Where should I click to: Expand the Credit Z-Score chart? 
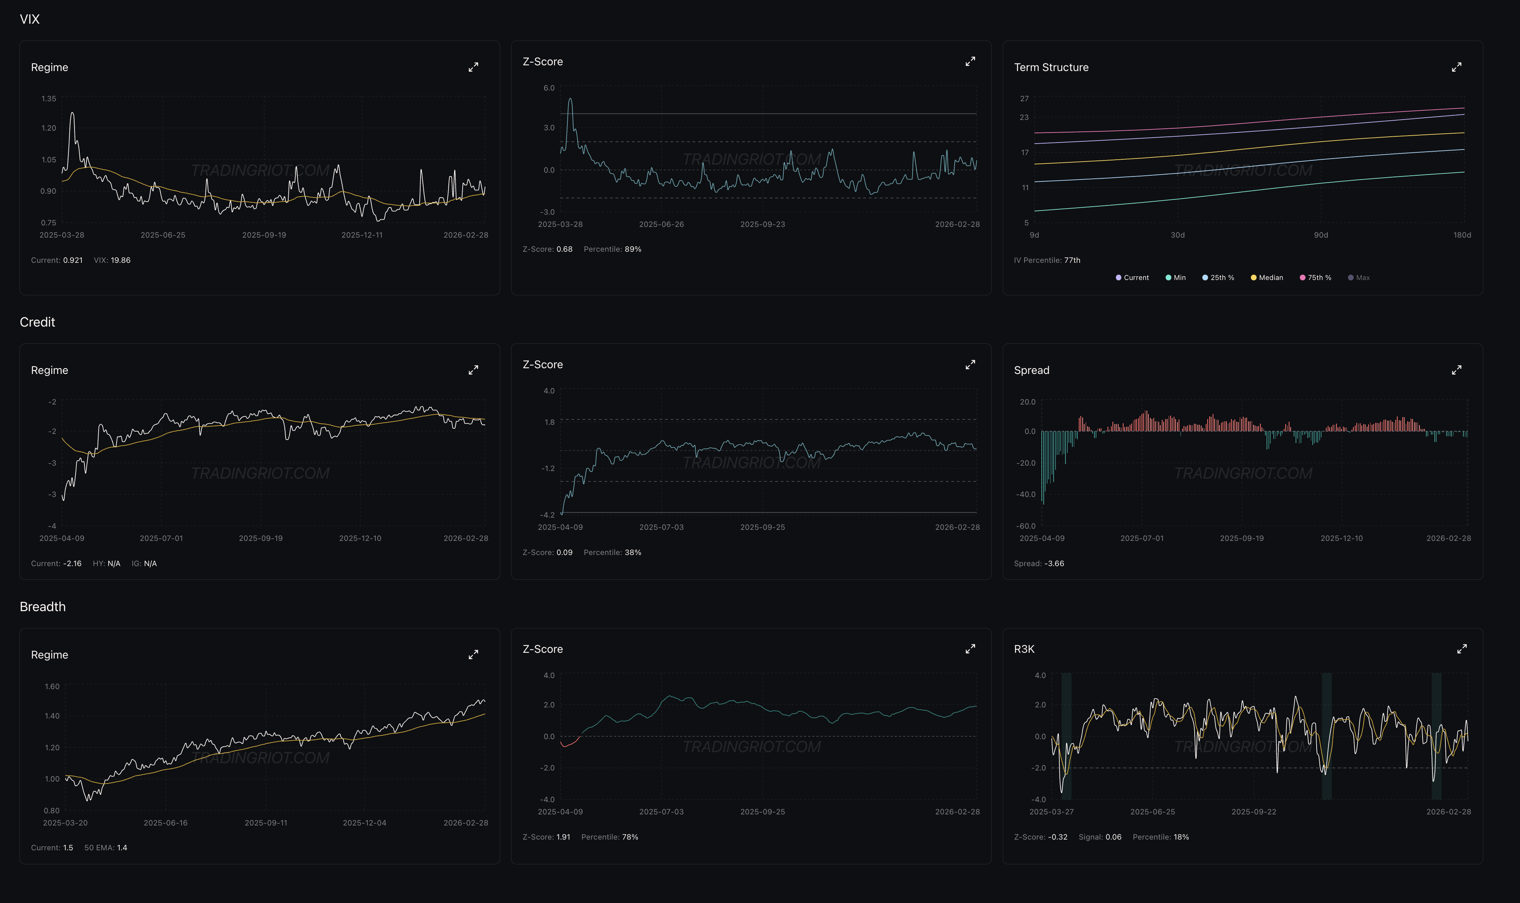pyautogui.click(x=970, y=364)
